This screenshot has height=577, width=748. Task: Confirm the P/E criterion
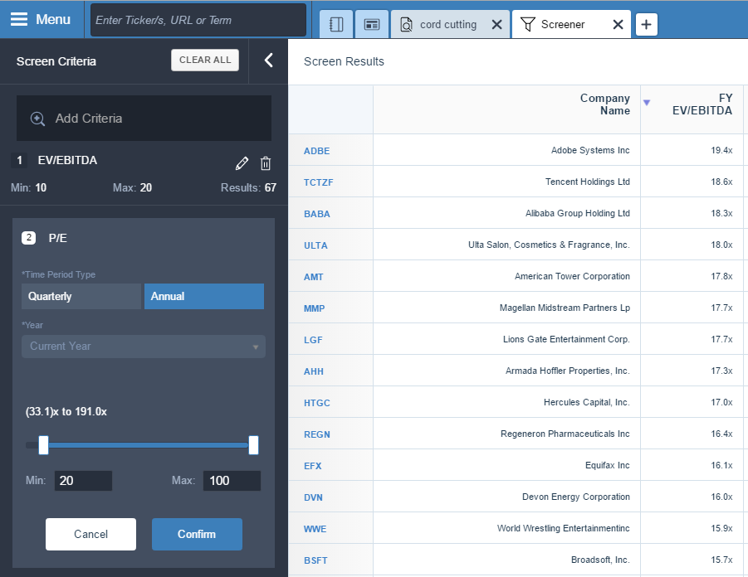pyautogui.click(x=197, y=534)
